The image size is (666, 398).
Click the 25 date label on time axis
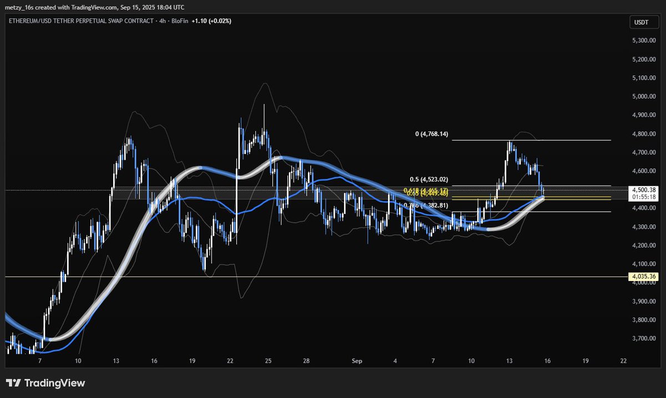pos(268,361)
